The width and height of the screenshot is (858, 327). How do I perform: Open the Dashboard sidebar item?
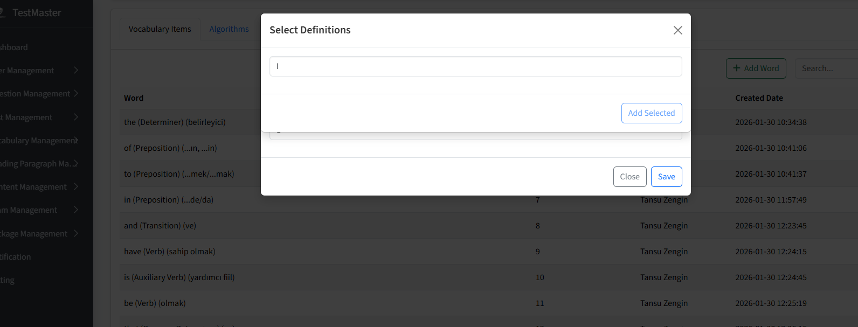(14, 47)
